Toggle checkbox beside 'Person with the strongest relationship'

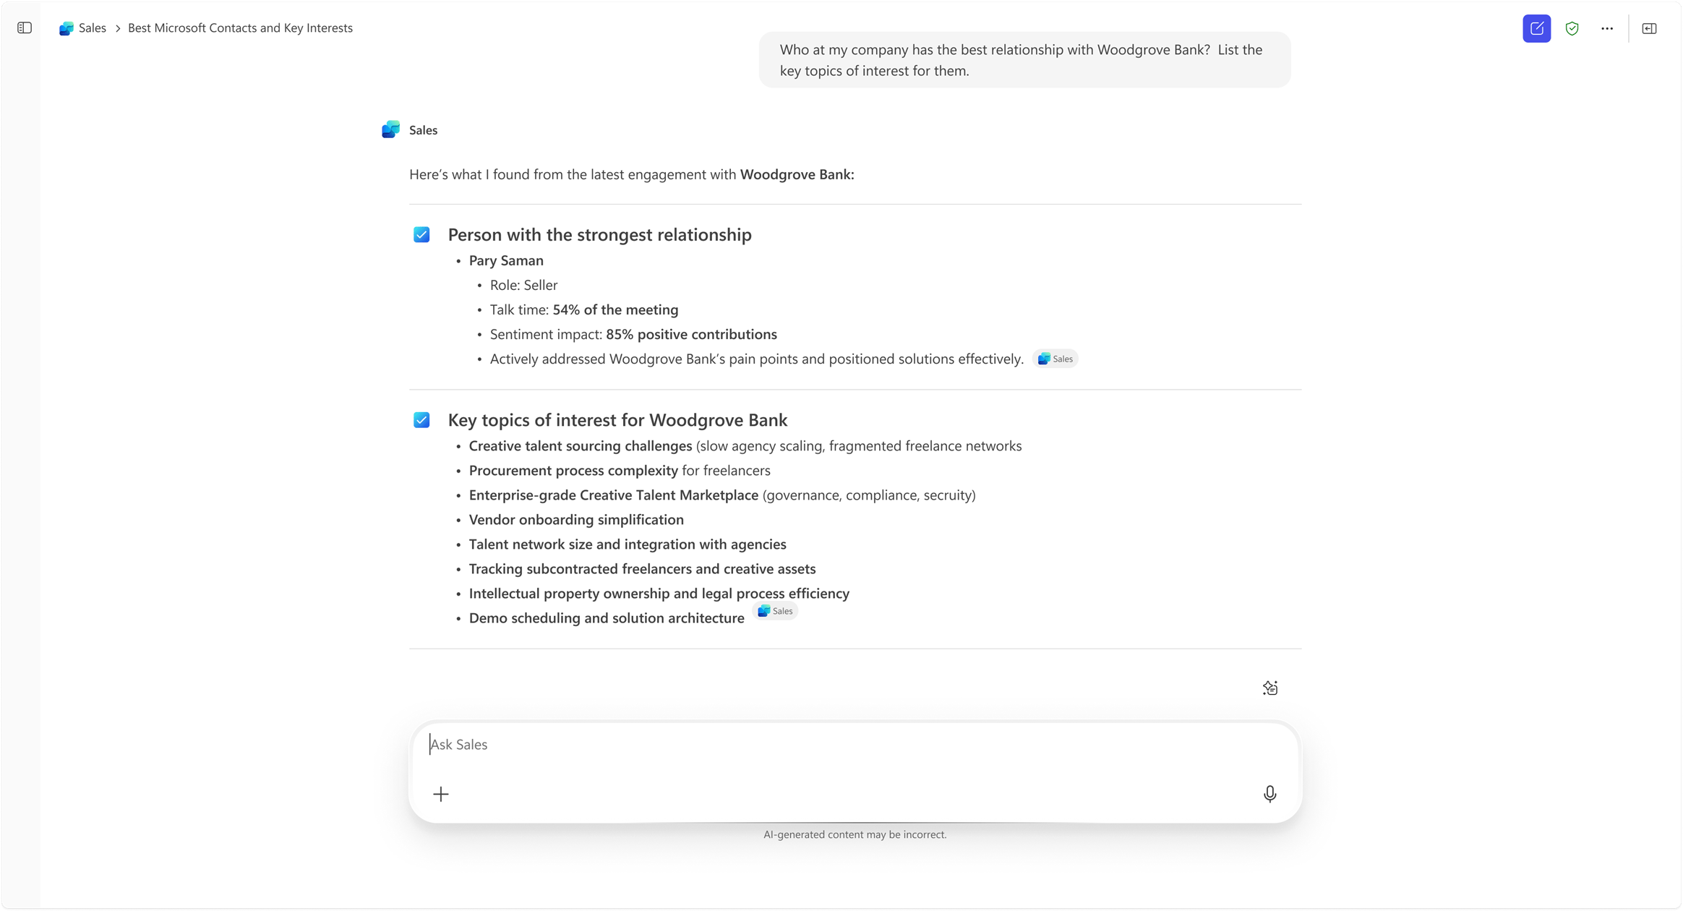[x=421, y=234]
